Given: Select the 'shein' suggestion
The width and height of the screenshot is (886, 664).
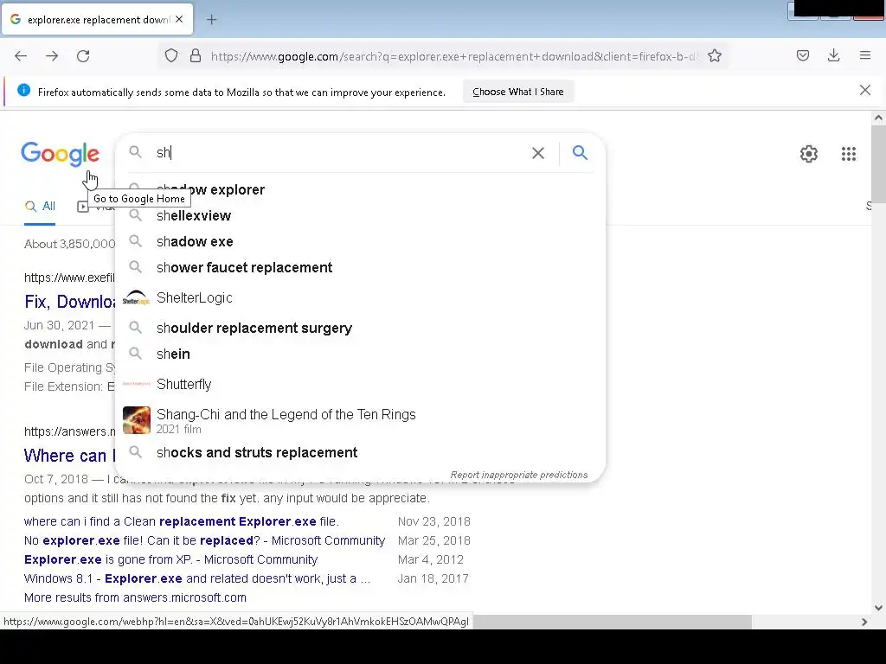Looking at the screenshot, I should pyautogui.click(x=360, y=354).
